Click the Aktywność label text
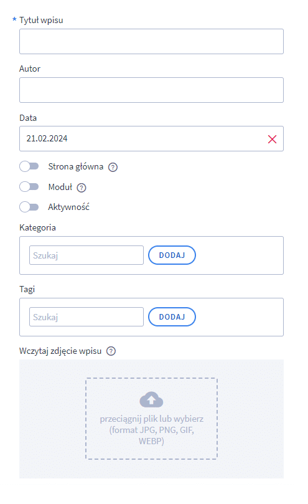Viewport: 308px width, 504px height. [x=68, y=207]
